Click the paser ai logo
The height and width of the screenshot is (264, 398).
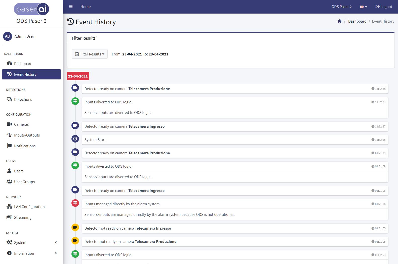click(31, 9)
